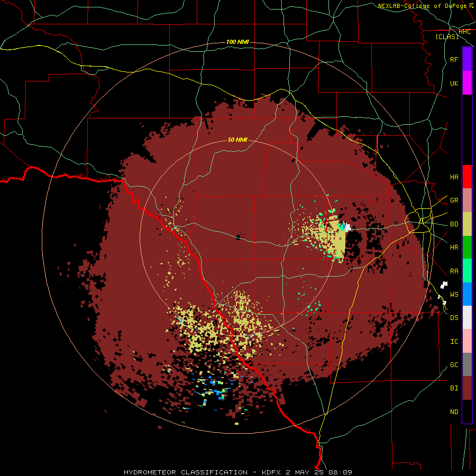Click the GR pink-brown legend swatch

(467, 200)
